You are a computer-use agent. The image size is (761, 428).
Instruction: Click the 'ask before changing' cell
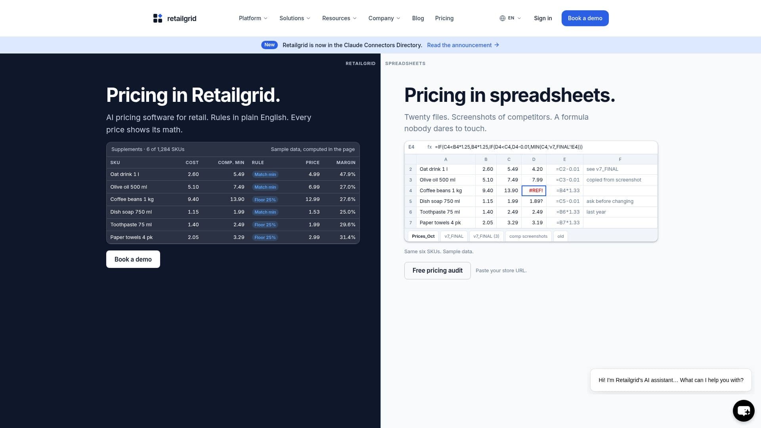(620, 201)
